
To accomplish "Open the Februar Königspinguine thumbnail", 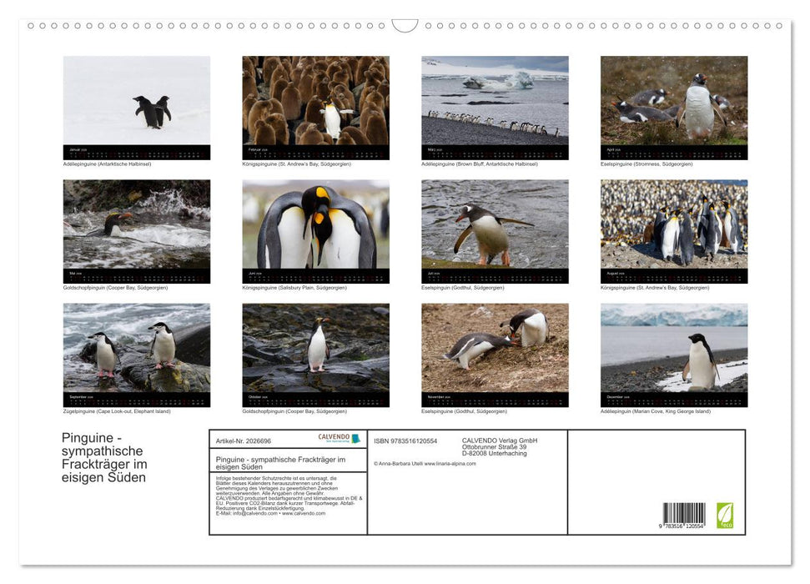I will coord(316,106).
